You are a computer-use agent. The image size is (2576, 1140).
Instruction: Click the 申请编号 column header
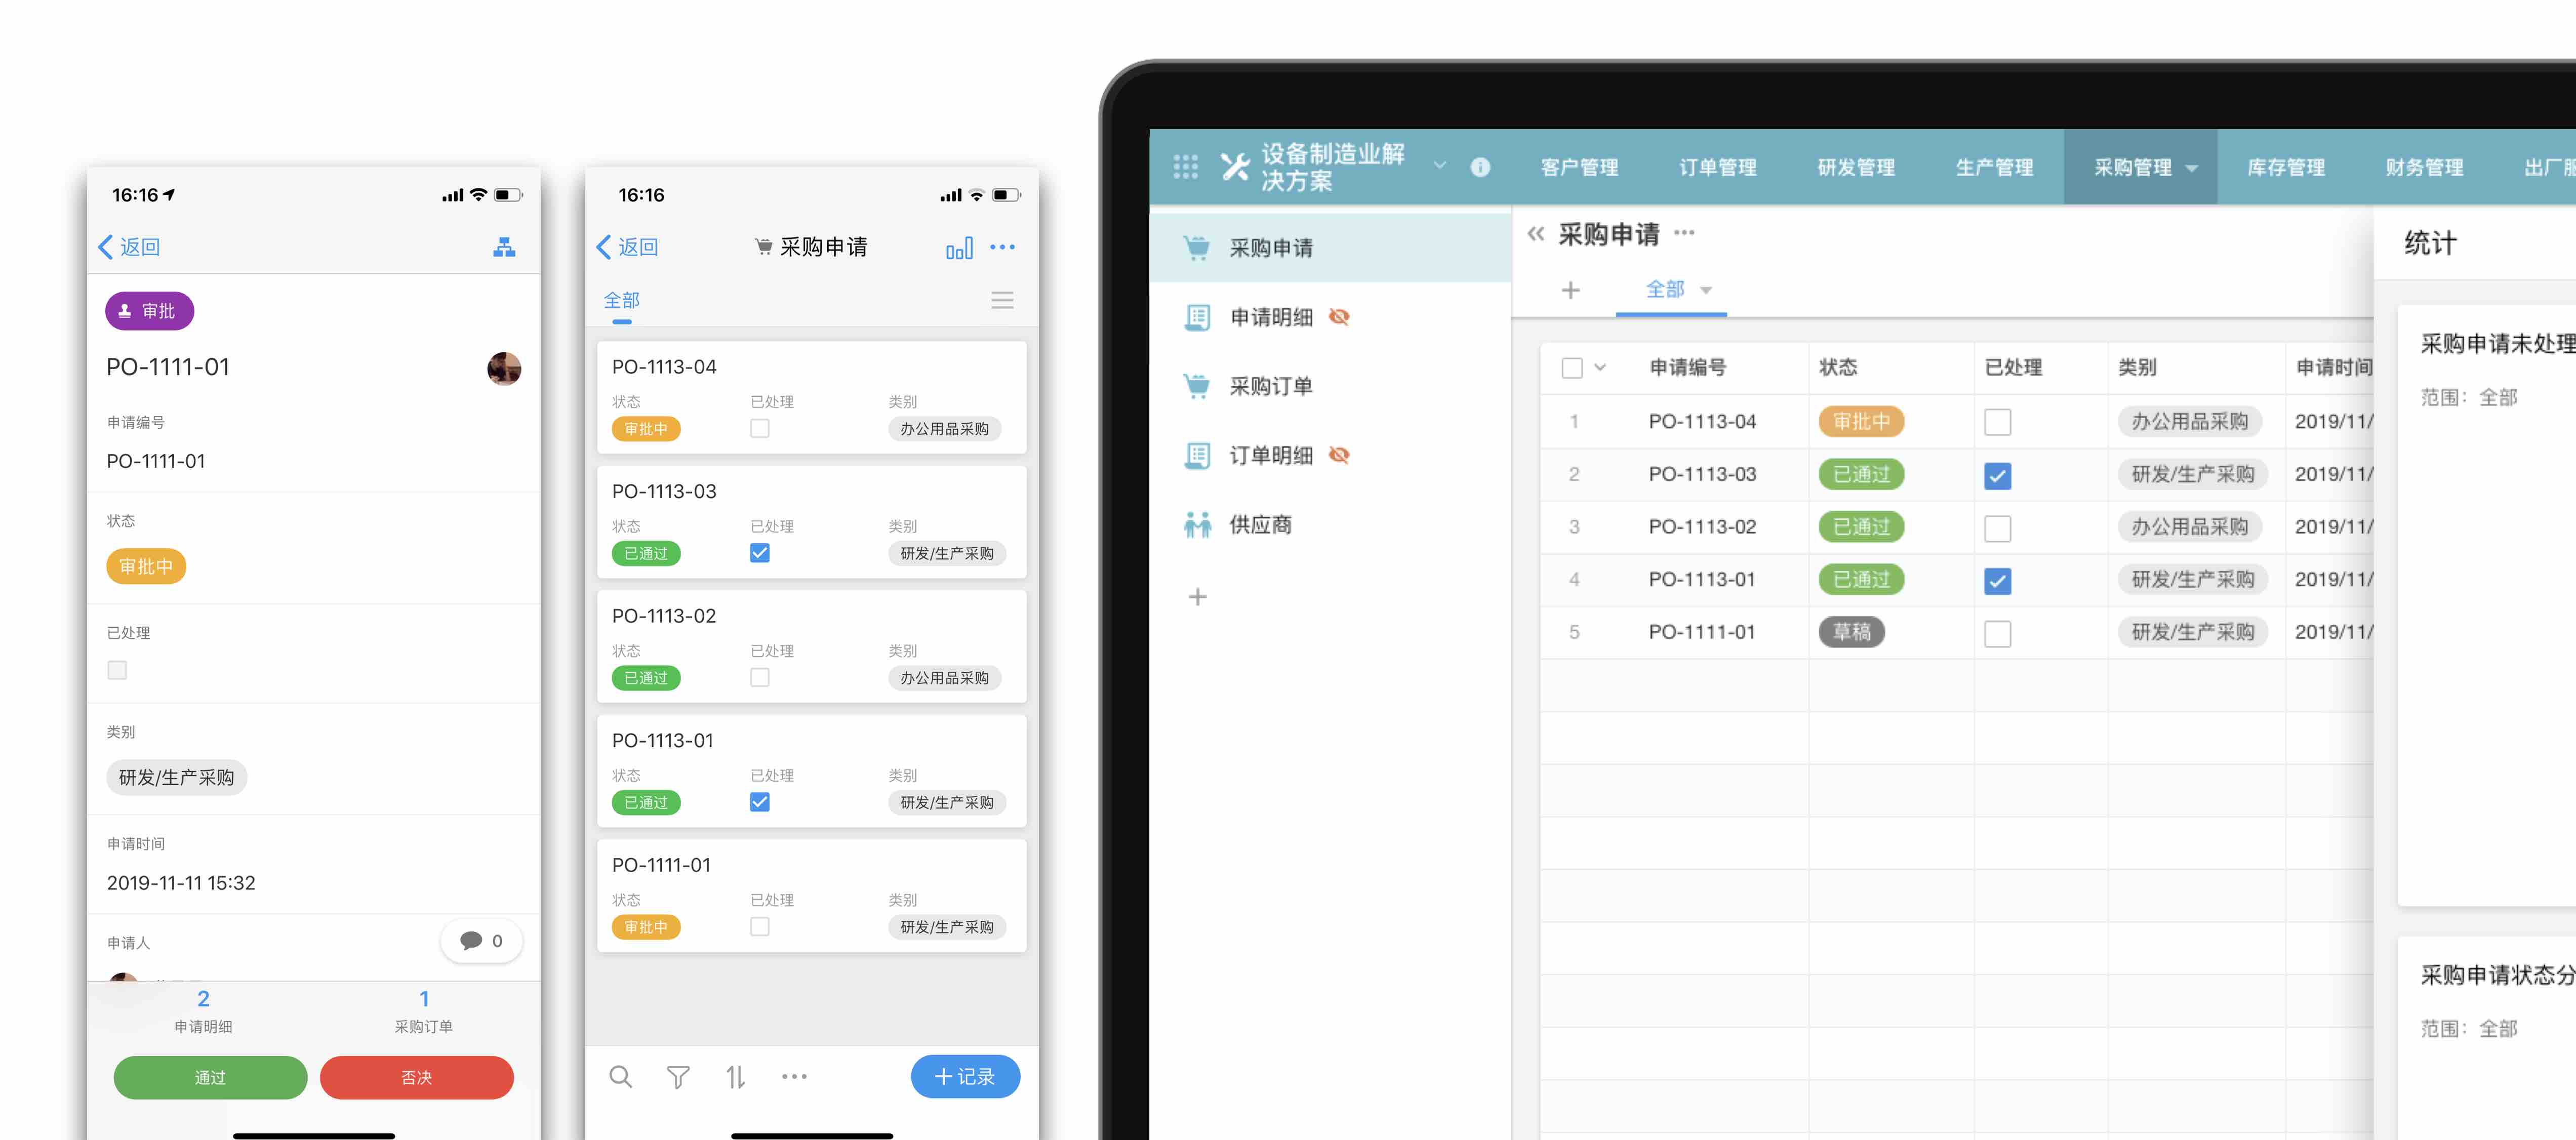pos(1687,367)
